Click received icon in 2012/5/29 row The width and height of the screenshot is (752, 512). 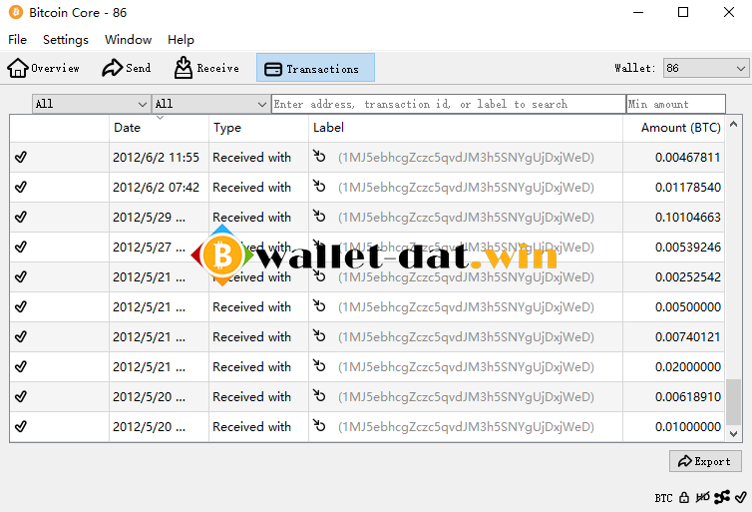pos(319,216)
